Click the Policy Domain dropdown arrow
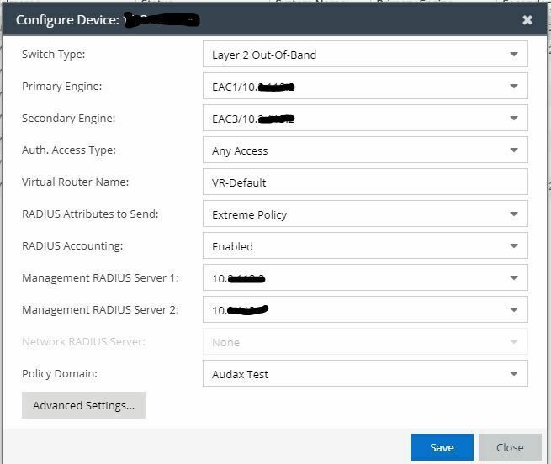Image resolution: width=551 pixels, height=464 pixels. pos(513,374)
